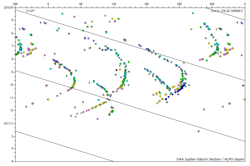Click month label "8" on date axis
Image resolution: width=250 pixels, height=166 pixels.
coord(12,59)
